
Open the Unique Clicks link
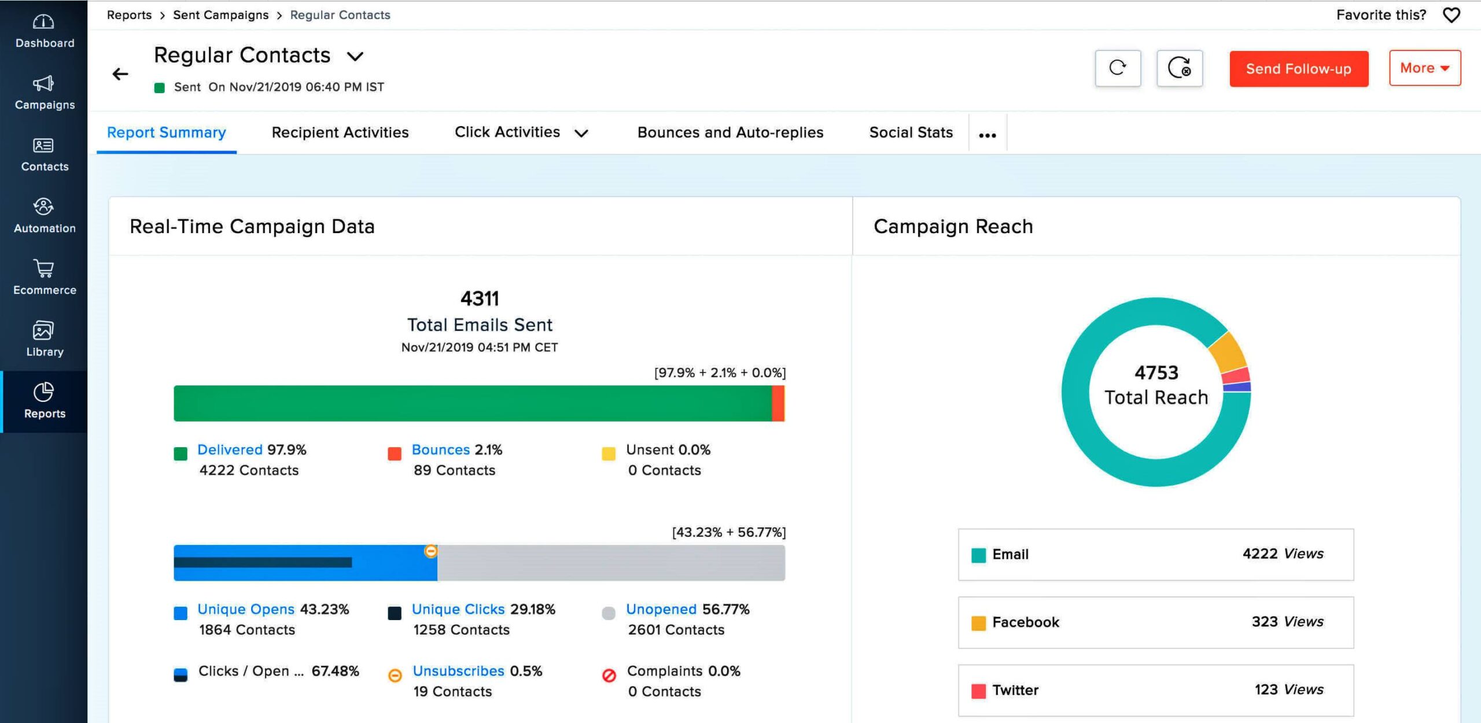458,610
